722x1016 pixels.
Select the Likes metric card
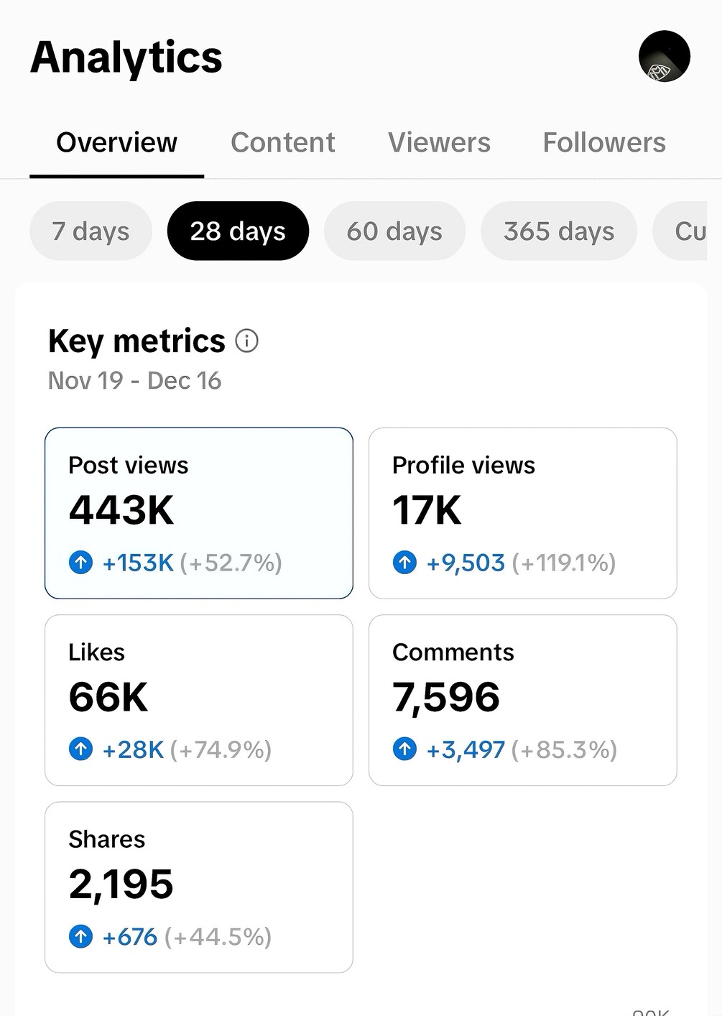[199, 700]
